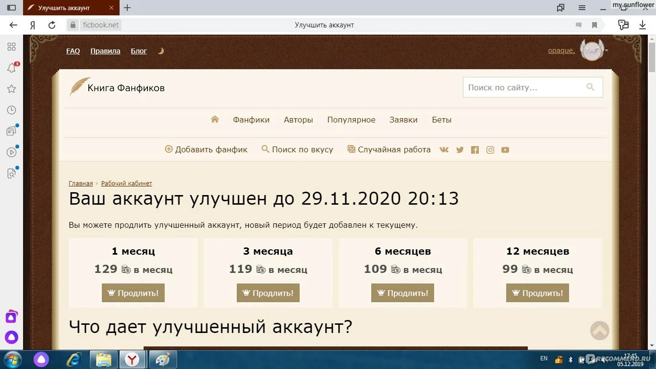Open the Windows Start menu
Viewport: 656px width, 369px height.
(12, 359)
